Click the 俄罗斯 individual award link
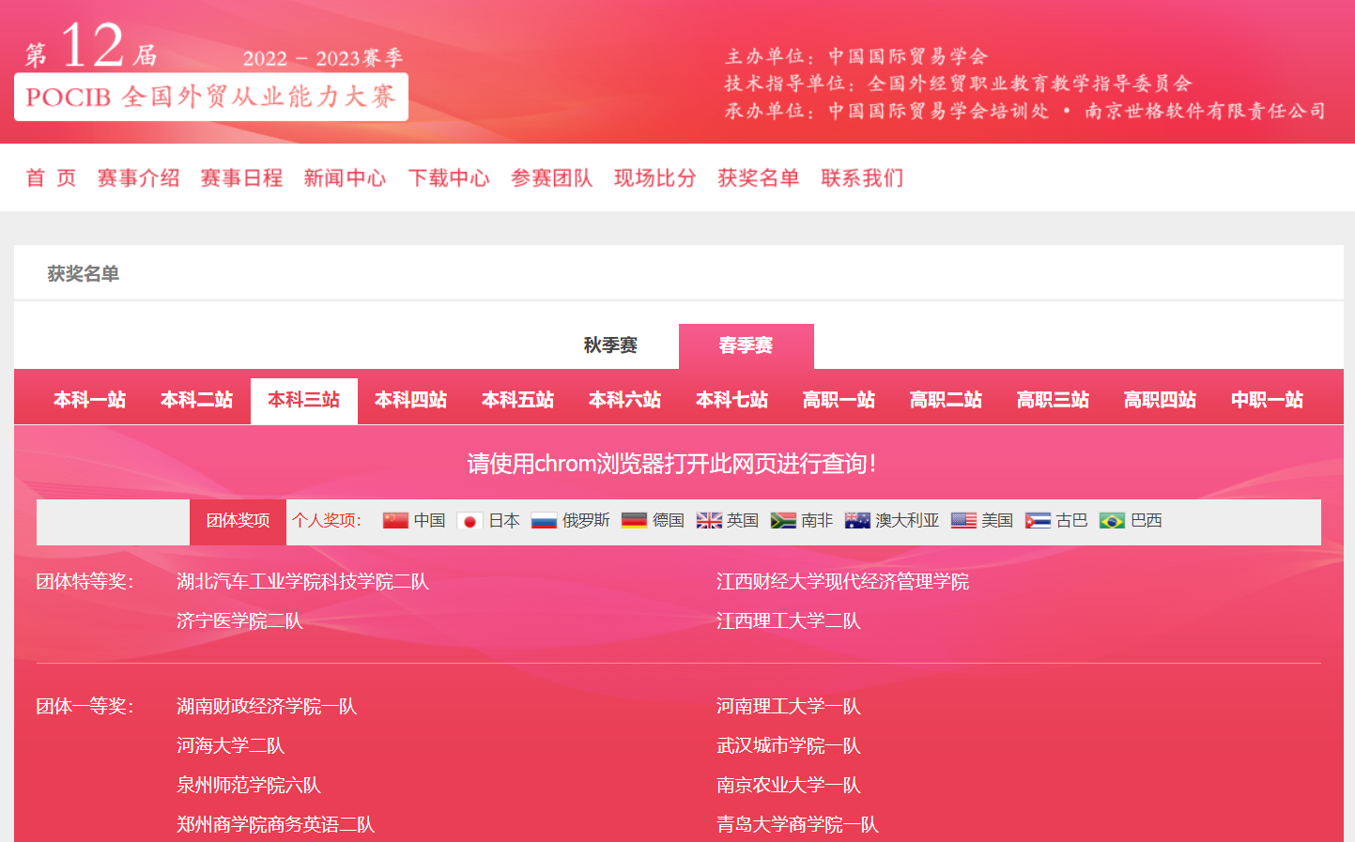Image resolution: width=1355 pixels, height=842 pixels. pyautogui.click(x=586, y=520)
